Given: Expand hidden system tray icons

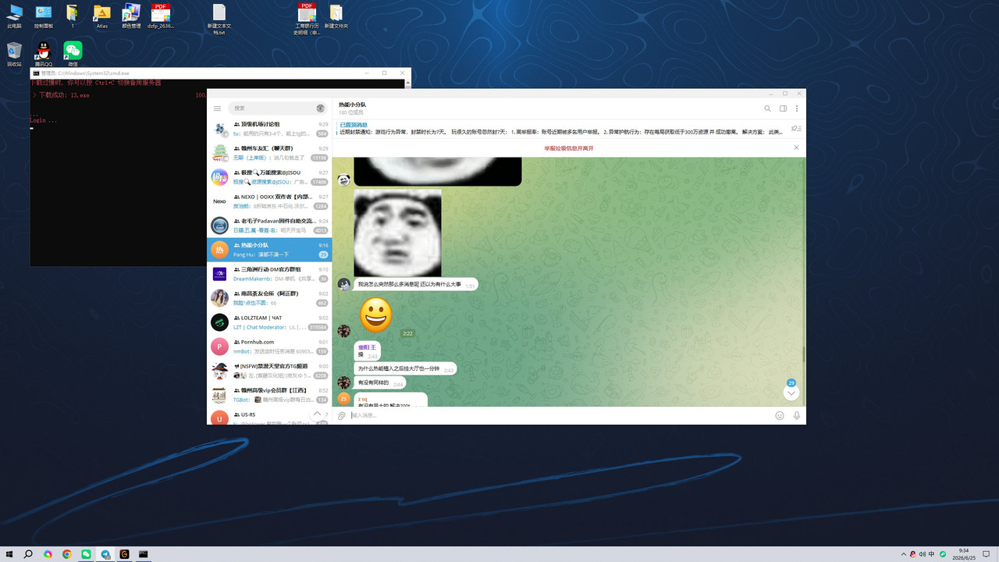Looking at the screenshot, I should [x=904, y=554].
